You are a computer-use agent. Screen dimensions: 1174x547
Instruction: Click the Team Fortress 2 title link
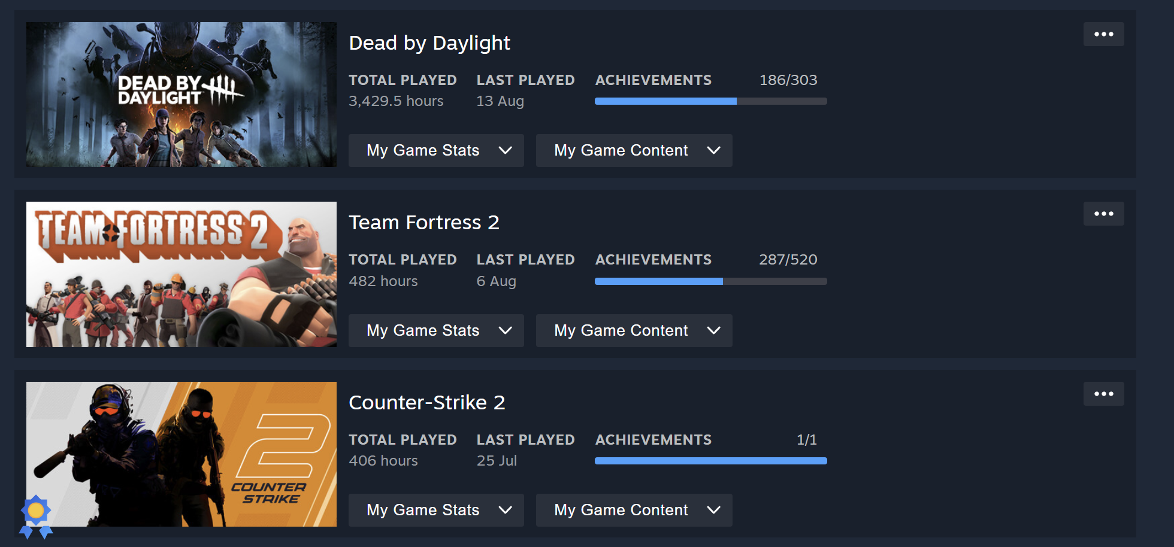(424, 223)
